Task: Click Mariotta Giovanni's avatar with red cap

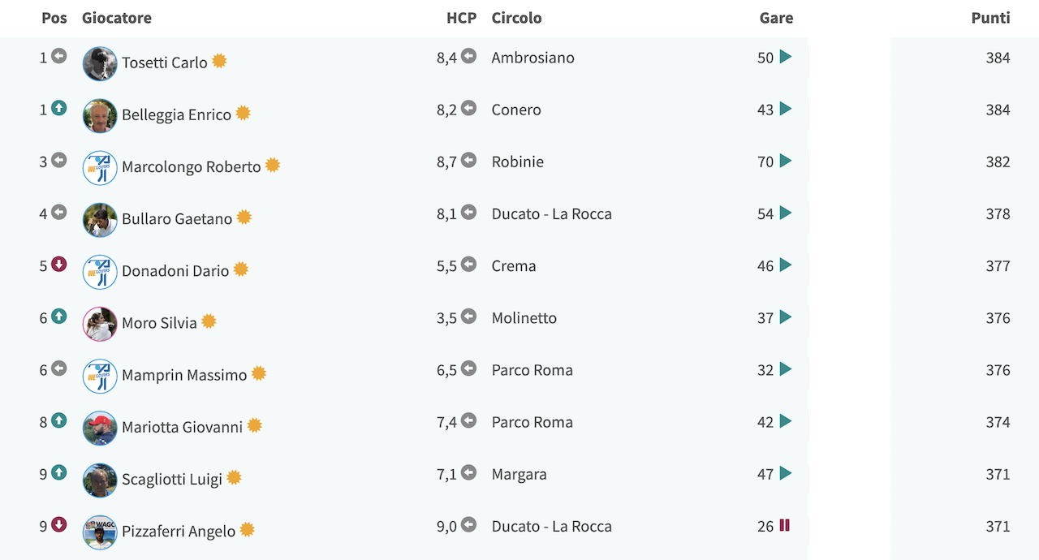Action: pyautogui.click(x=100, y=428)
